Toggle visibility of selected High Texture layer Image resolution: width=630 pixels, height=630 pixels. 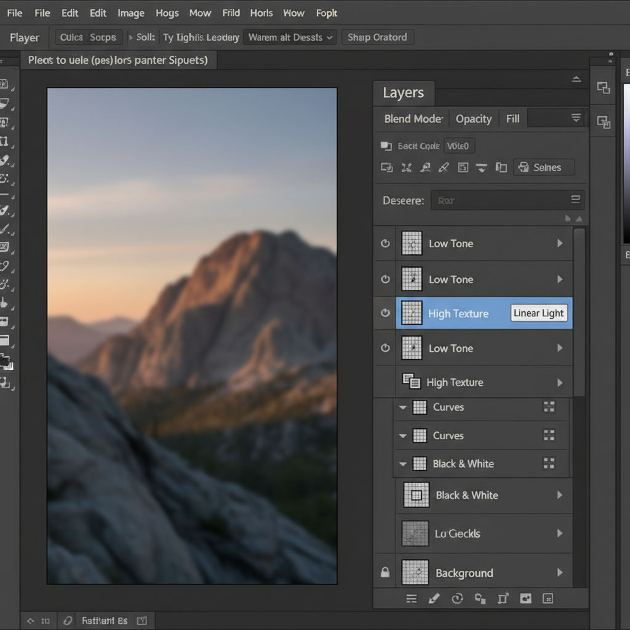[x=385, y=313]
